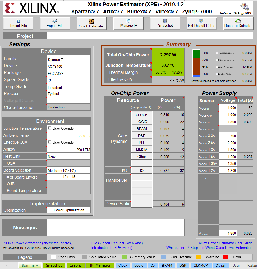Click Set Default Rates button
The image size is (257, 269).
point(202,24)
